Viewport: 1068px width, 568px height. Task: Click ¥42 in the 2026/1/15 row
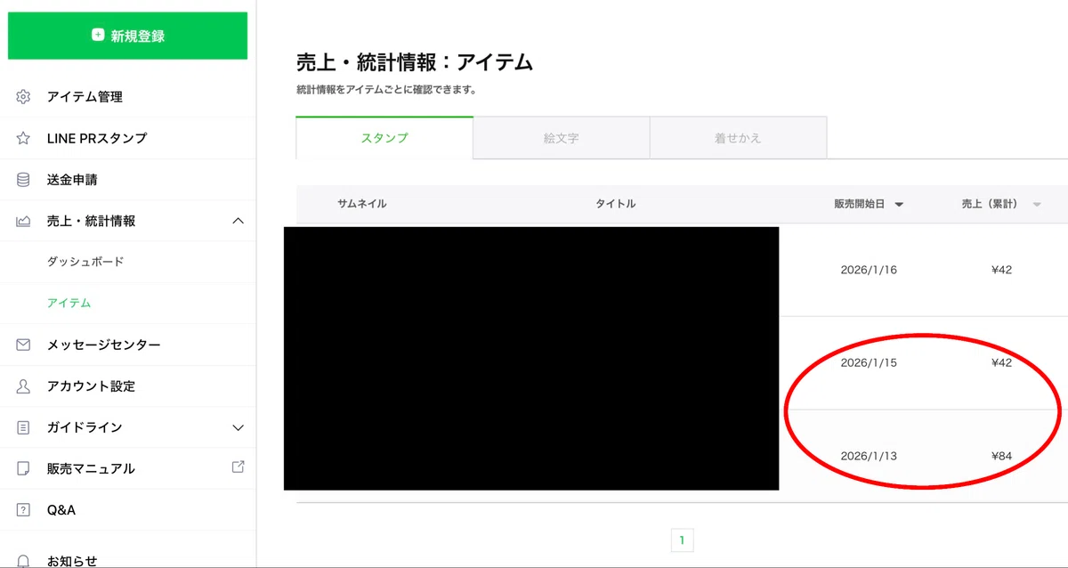click(1001, 363)
